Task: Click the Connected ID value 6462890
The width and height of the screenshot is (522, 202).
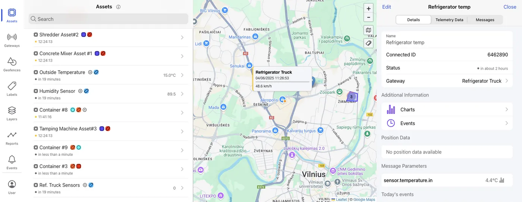Action: pyautogui.click(x=498, y=55)
